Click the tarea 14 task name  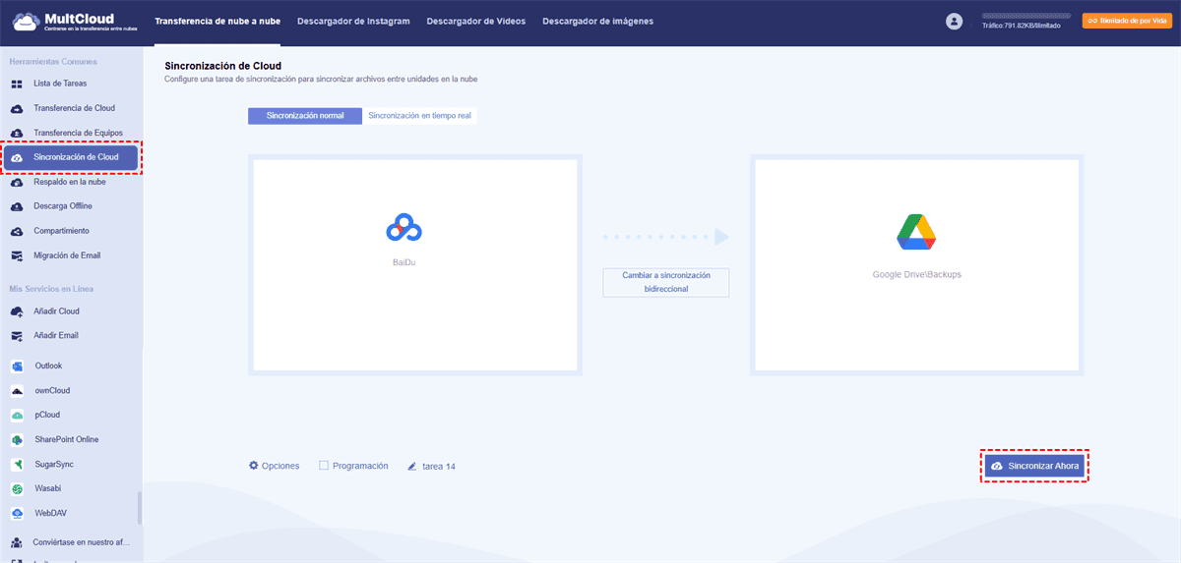[439, 467]
